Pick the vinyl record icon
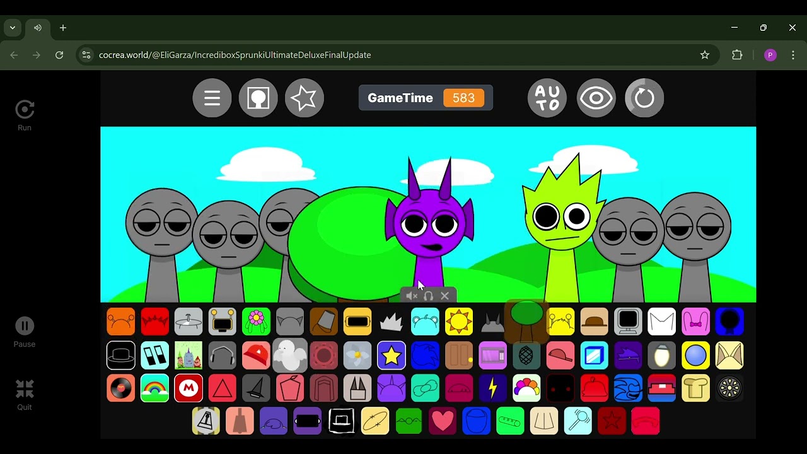807x454 pixels. 120,388
